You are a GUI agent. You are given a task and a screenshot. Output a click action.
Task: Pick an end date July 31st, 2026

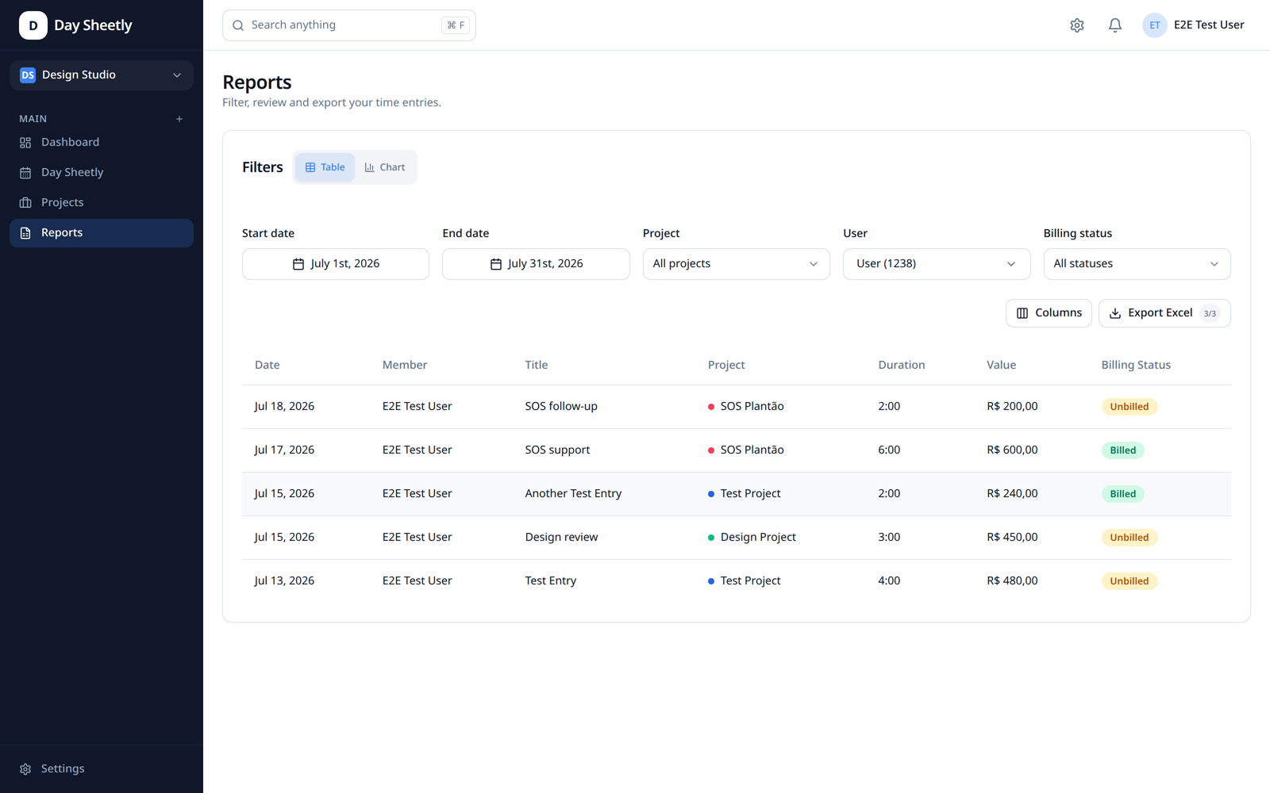[x=536, y=264]
